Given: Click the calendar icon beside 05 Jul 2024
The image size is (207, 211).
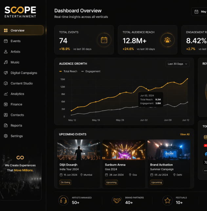Looking at the screenshot, I should click(152, 175).
